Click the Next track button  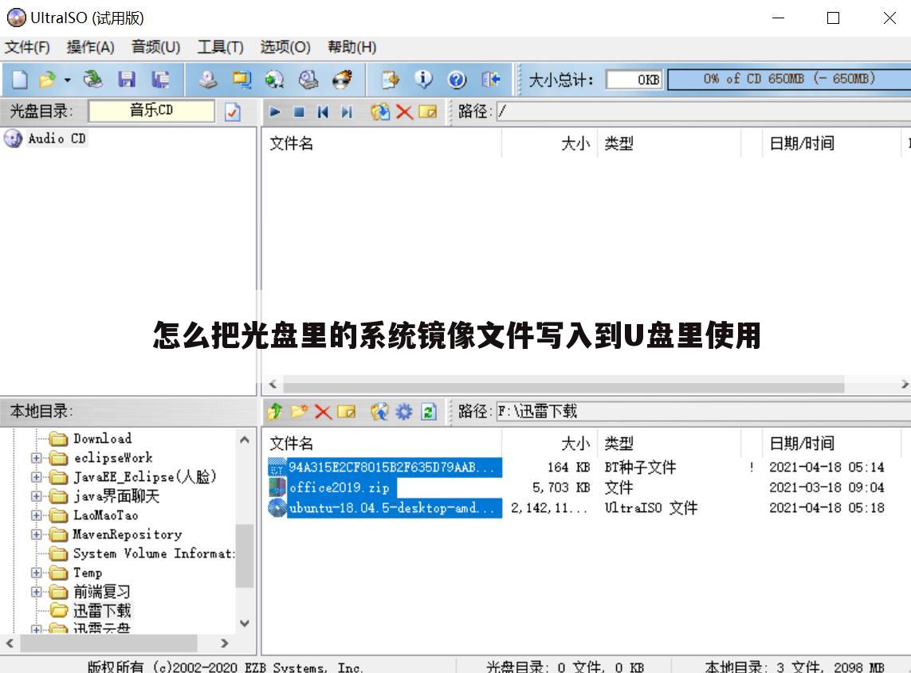tap(347, 112)
